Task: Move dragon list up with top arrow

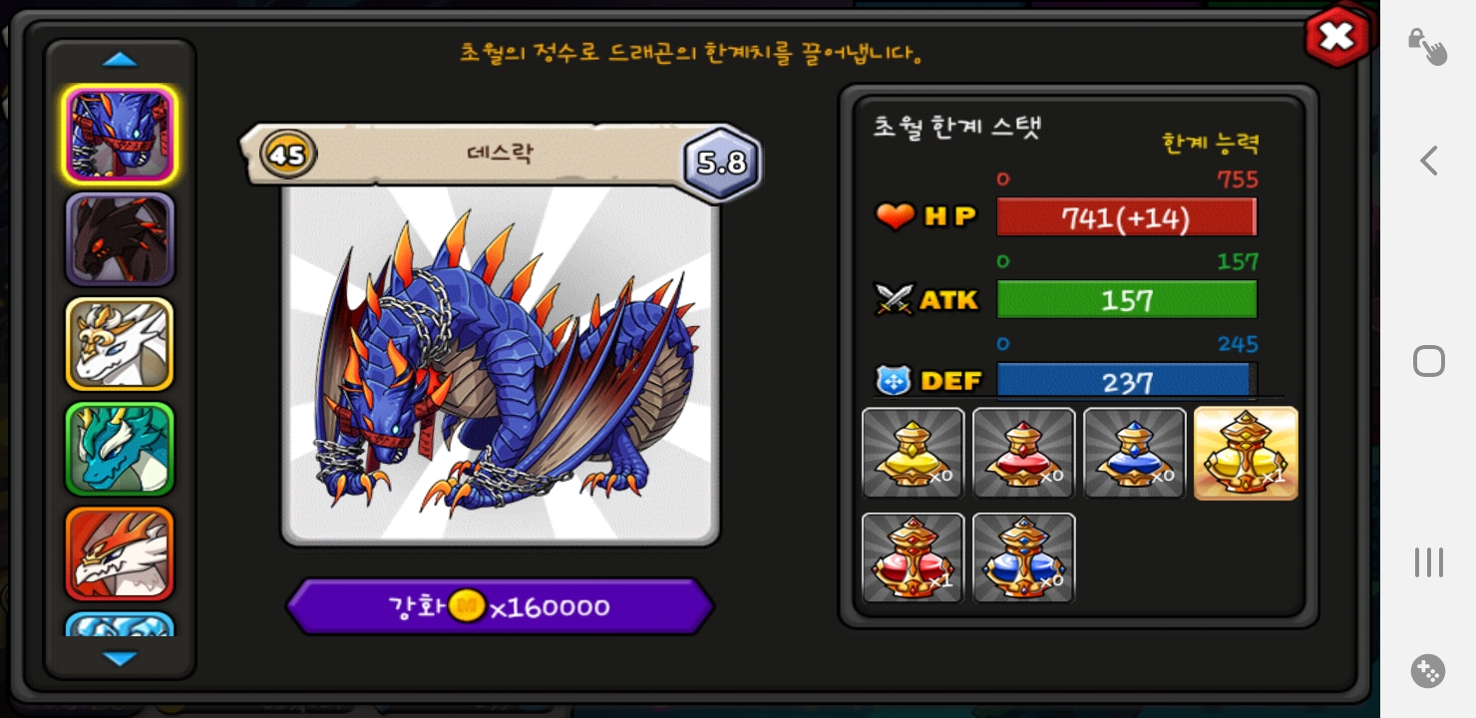Action: [x=120, y=59]
